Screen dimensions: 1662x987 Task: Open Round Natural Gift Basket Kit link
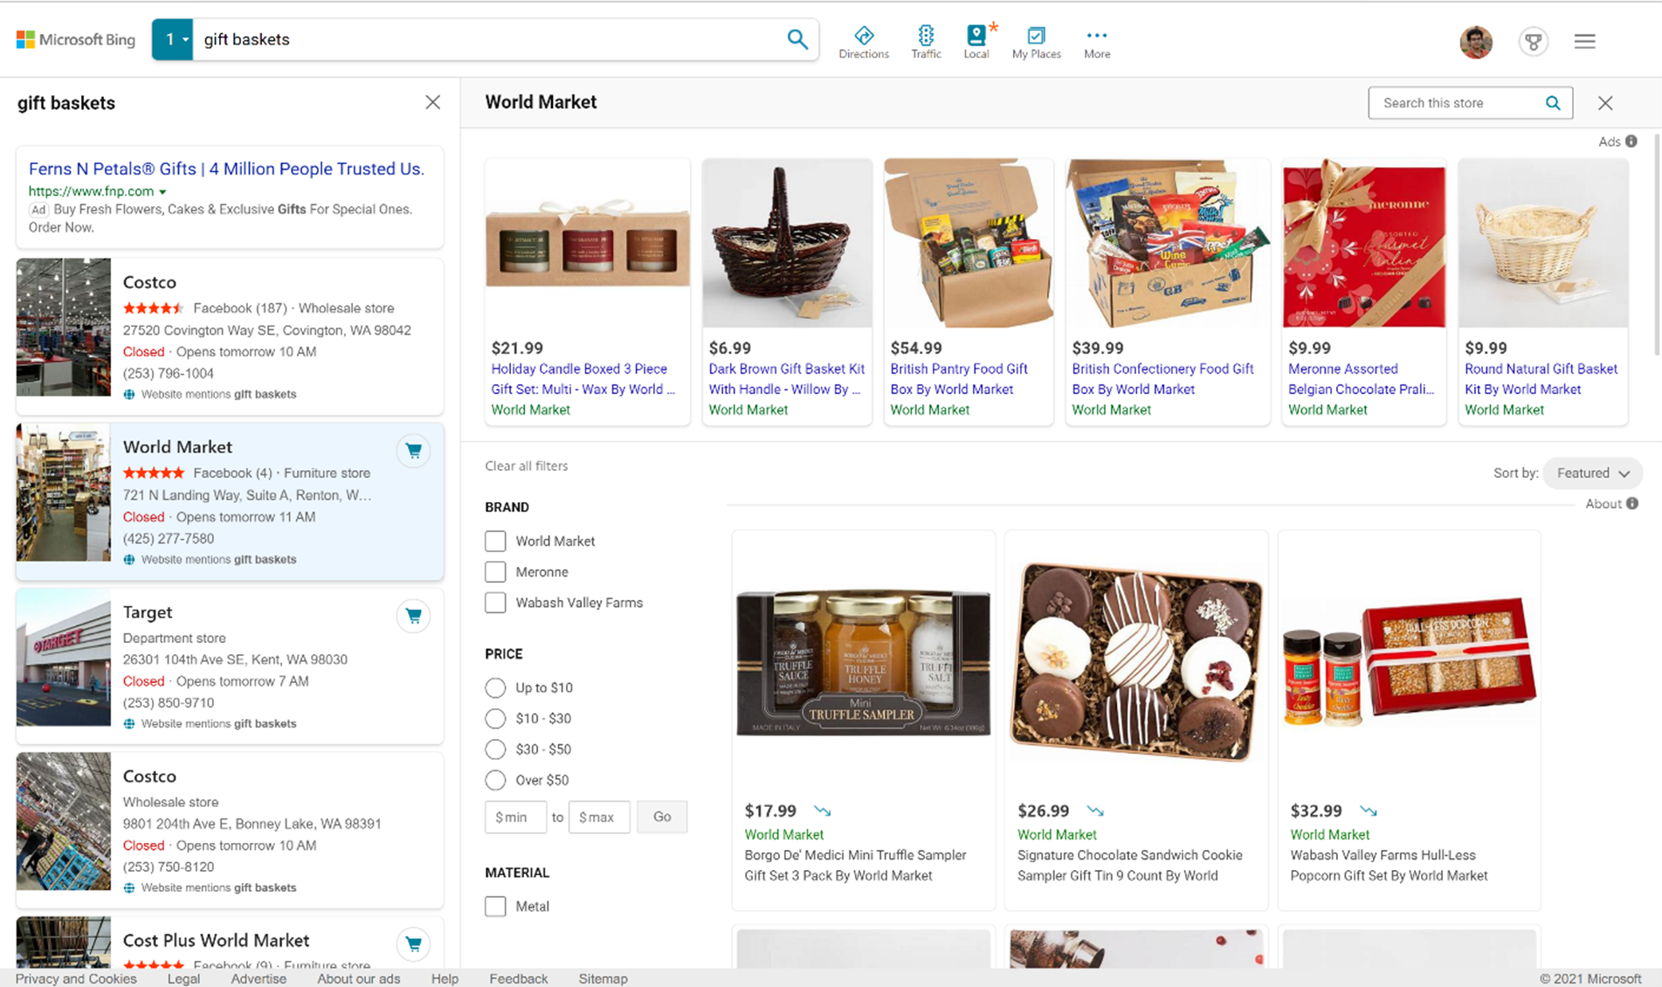pyautogui.click(x=1541, y=379)
